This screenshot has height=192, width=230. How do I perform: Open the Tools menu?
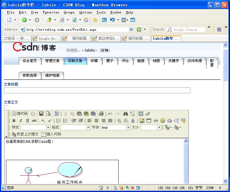pyautogui.click(x=101, y=13)
